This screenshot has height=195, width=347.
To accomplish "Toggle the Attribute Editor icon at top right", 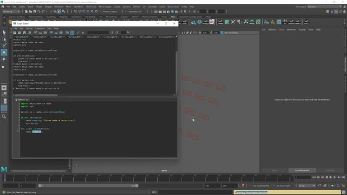I will [x=336, y=11].
